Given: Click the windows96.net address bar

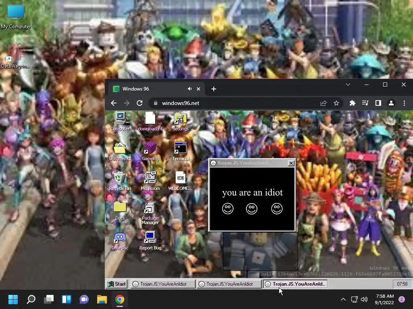Looking at the screenshot, I should 237,103.
